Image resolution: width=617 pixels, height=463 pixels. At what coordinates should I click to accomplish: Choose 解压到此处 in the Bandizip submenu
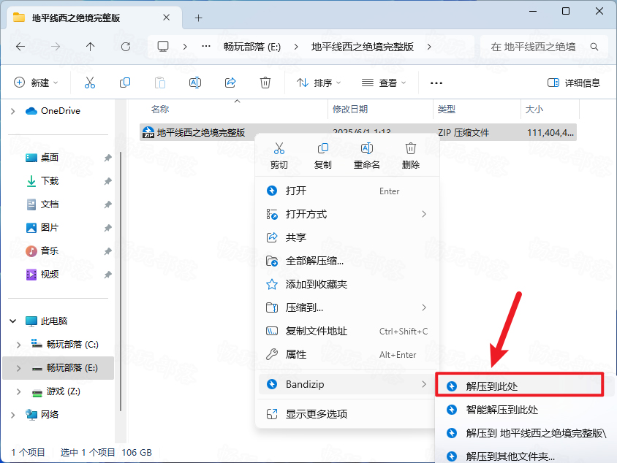[x=520, y=386]
